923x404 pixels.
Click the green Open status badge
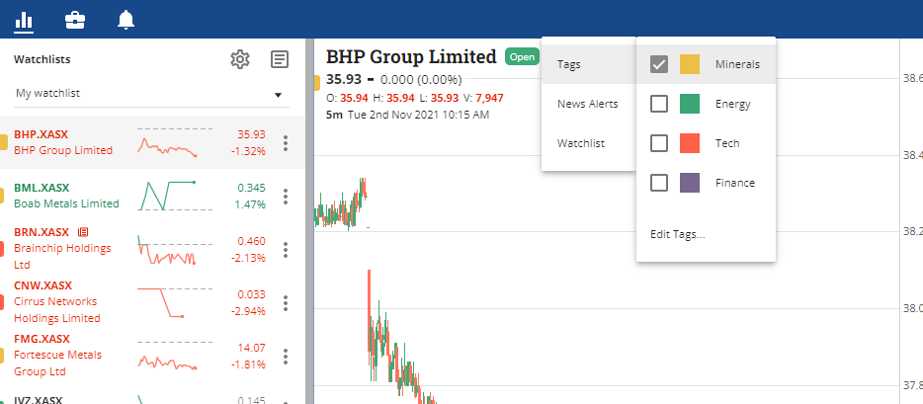click(x=522, y=57)
